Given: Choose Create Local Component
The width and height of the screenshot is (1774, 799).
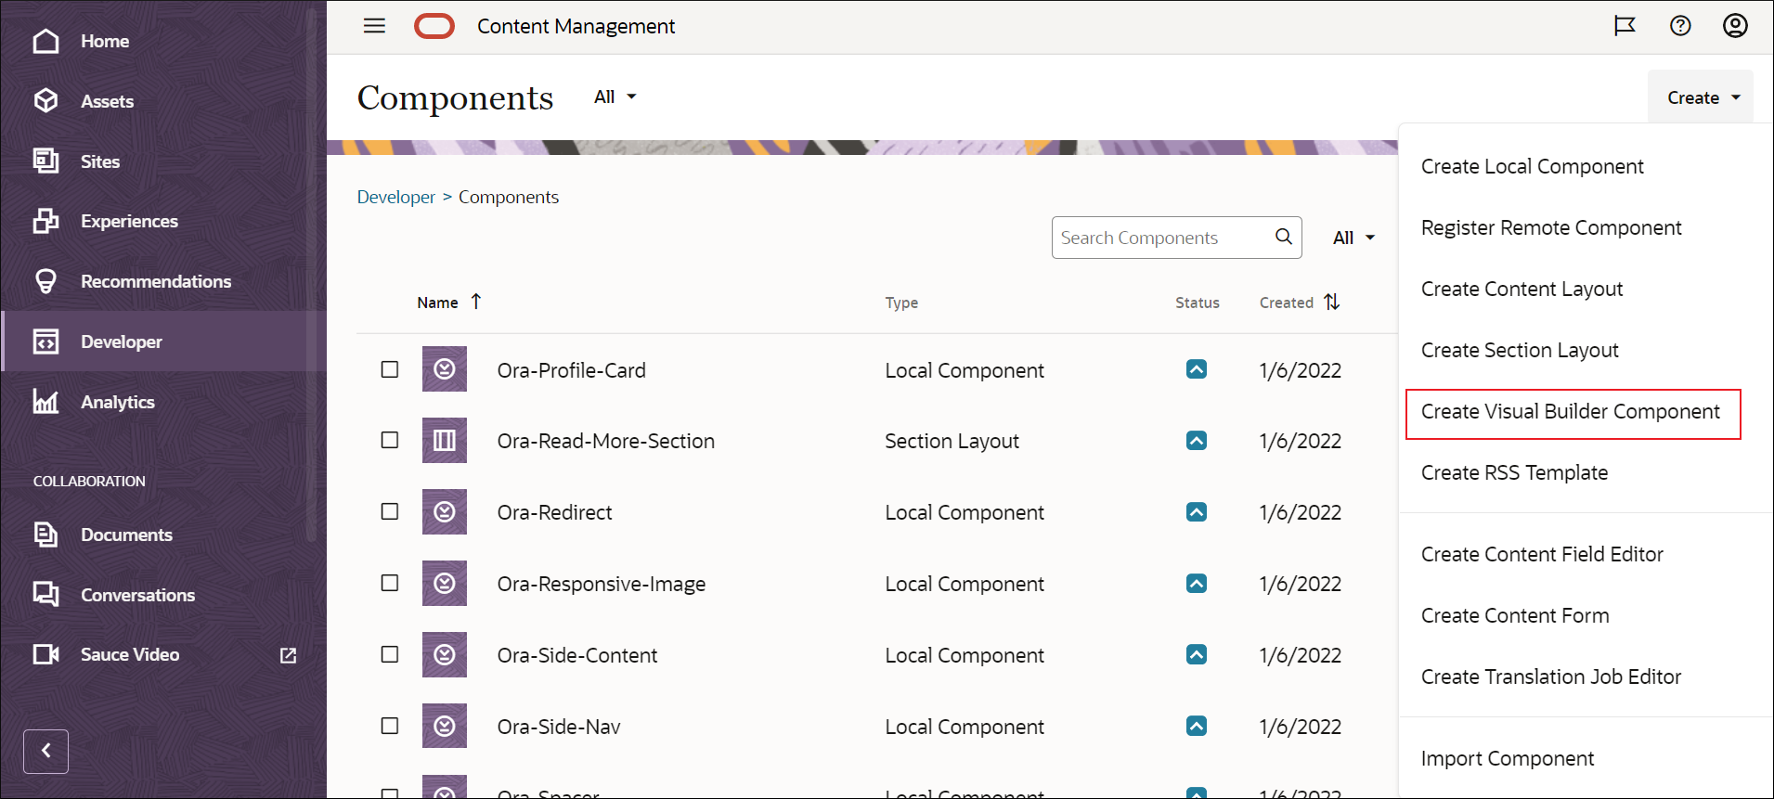Looking at the screenshot, I should (x=1532, y=166).
